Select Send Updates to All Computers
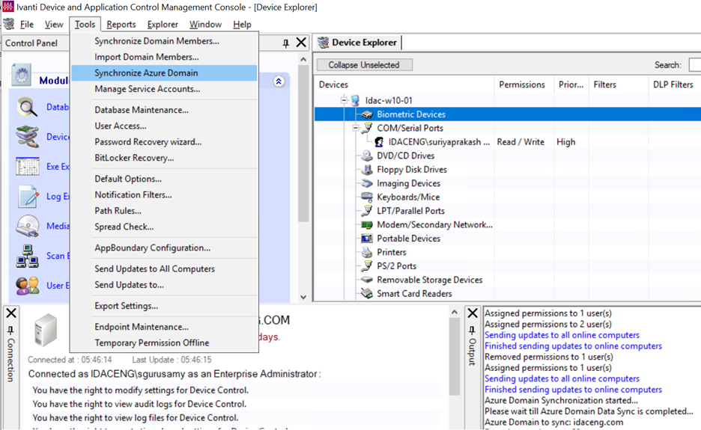The height and width of the screenshot is (430, 701). pos(154,268)
